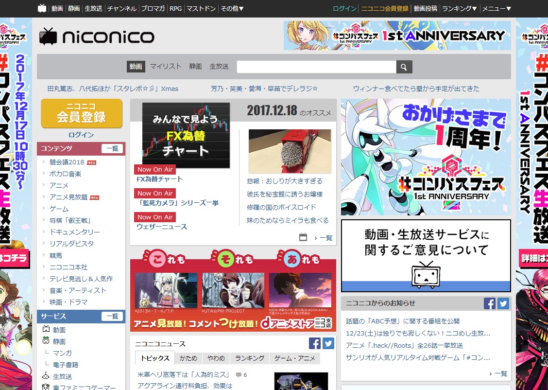Viewport: 548px width, 390px height.
Task: Click the Twitter icon beside ニコニコニュース
Action: coord(328,343)
